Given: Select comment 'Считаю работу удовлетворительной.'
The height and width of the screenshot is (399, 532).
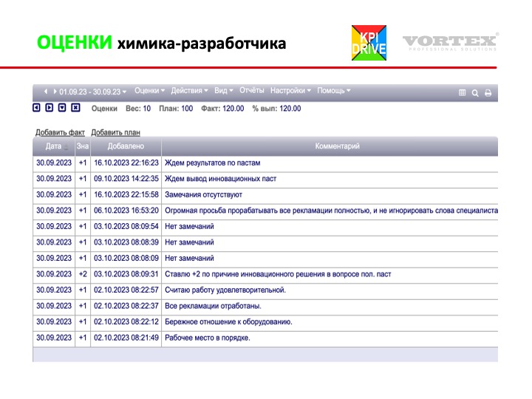Looking at the screenshot, I should click(225, 290).
